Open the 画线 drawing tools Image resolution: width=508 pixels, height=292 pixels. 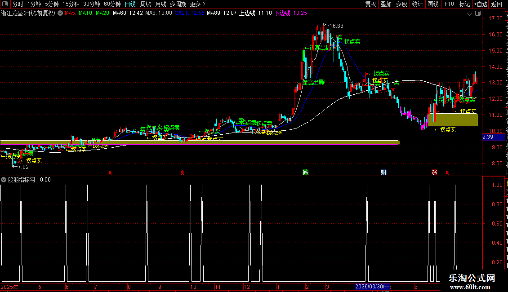[x=433, y=4]
